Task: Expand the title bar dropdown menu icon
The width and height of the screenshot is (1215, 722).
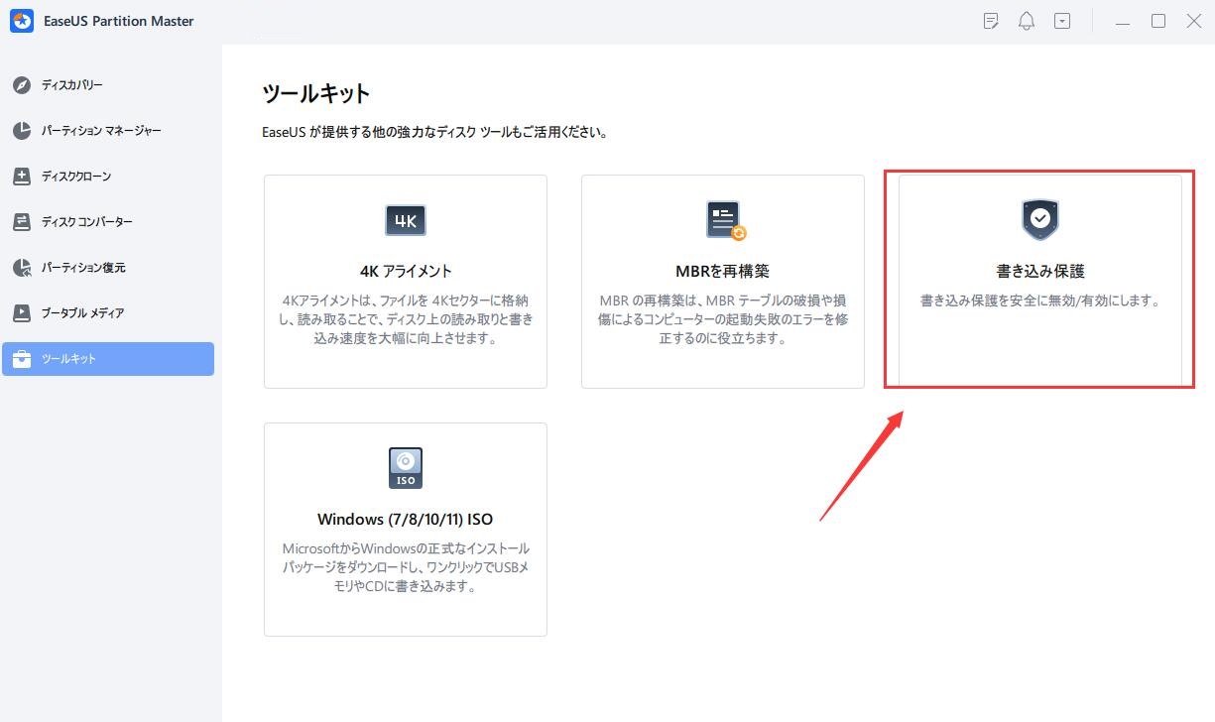Action: tap(1062, 21)
